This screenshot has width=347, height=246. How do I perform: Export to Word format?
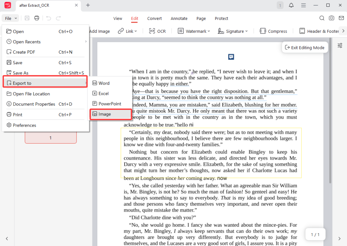111,83
